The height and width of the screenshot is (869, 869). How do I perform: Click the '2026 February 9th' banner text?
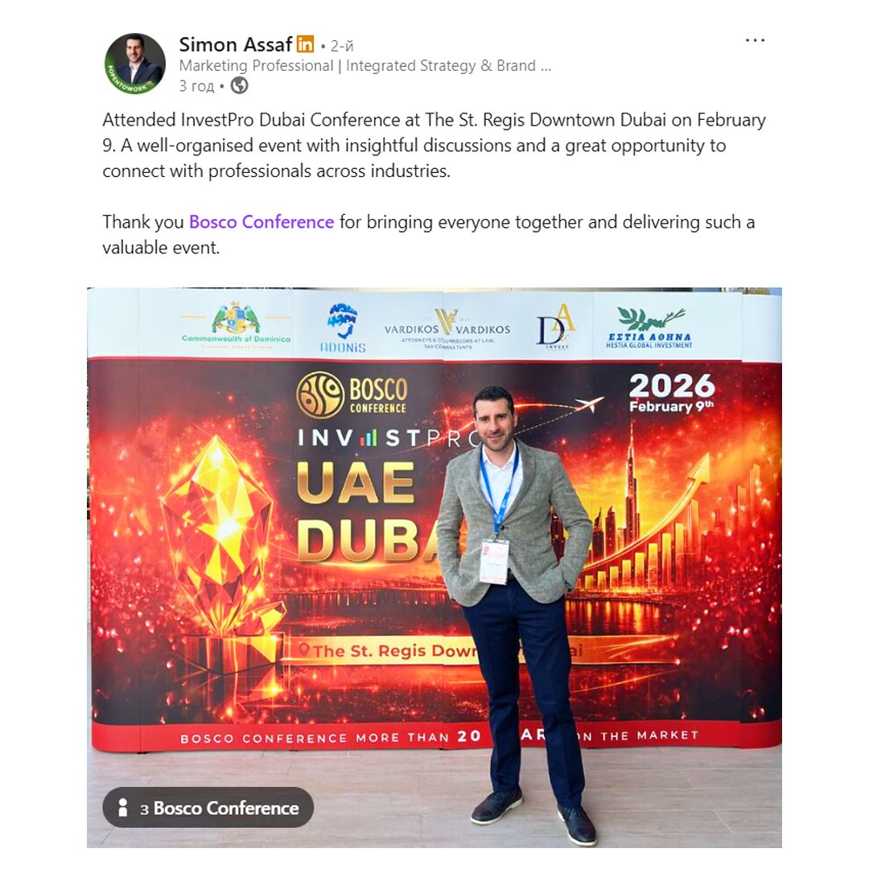[672, 393]
